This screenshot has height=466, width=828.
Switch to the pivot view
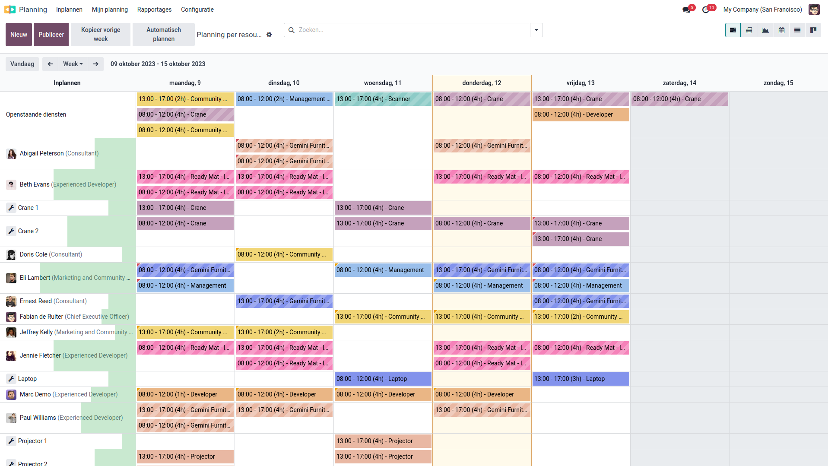(x=749, y=30)
